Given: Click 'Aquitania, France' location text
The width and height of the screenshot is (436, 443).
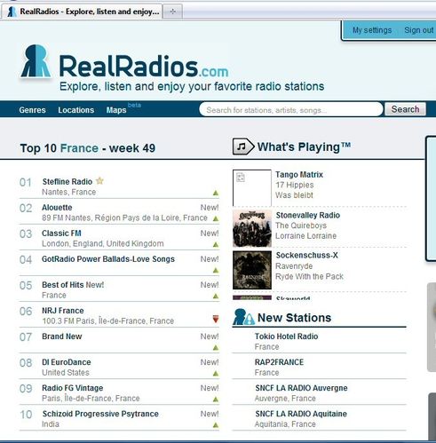Looking at the screenshot, I should (x=285, y=424).
